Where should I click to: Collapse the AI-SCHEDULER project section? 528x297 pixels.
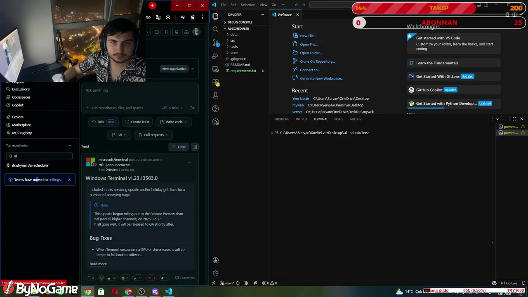point(238,28)
